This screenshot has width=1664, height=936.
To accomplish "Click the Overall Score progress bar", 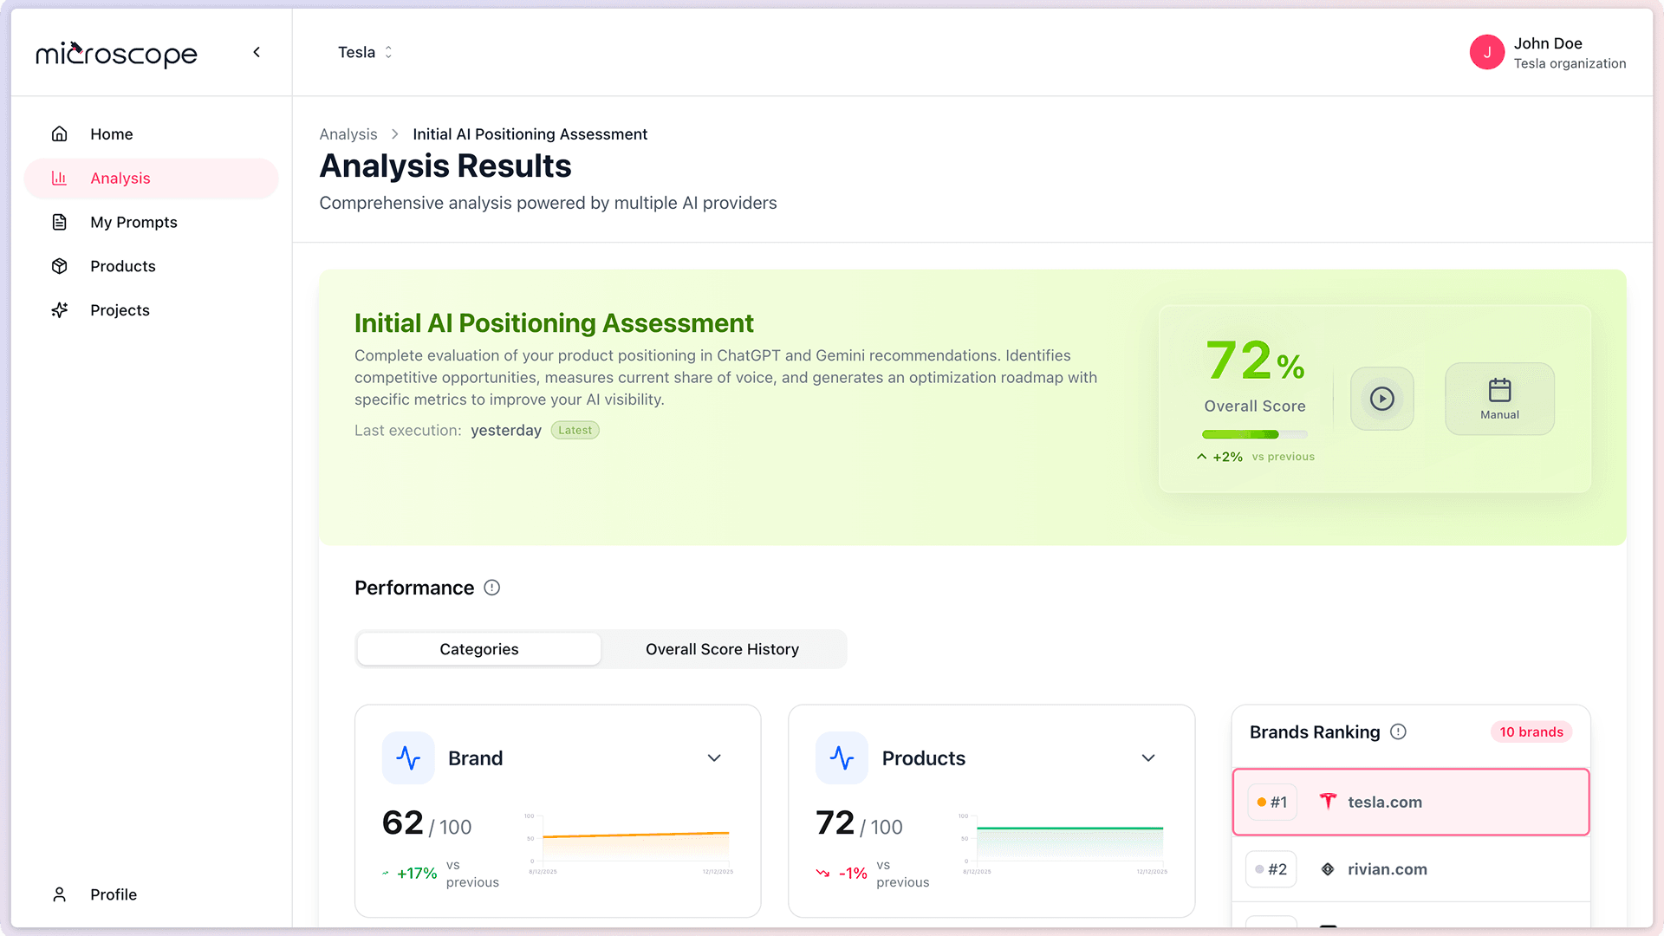I will coord(1254,435).
